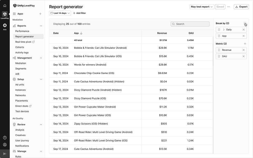Remove the Daily breakdown chip
253x158 pixels.
[244, 30]
